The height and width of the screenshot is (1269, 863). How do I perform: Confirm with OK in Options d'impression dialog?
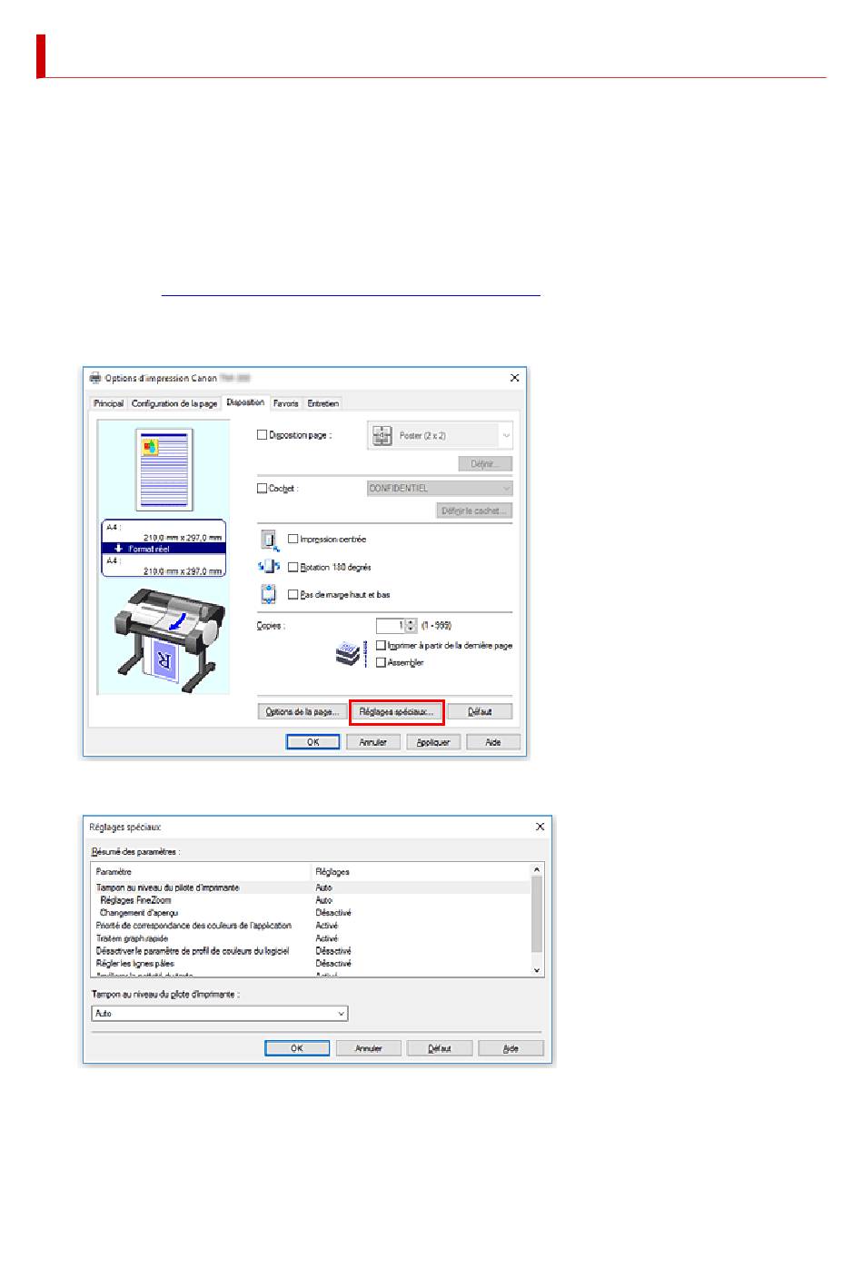(313, 743)
